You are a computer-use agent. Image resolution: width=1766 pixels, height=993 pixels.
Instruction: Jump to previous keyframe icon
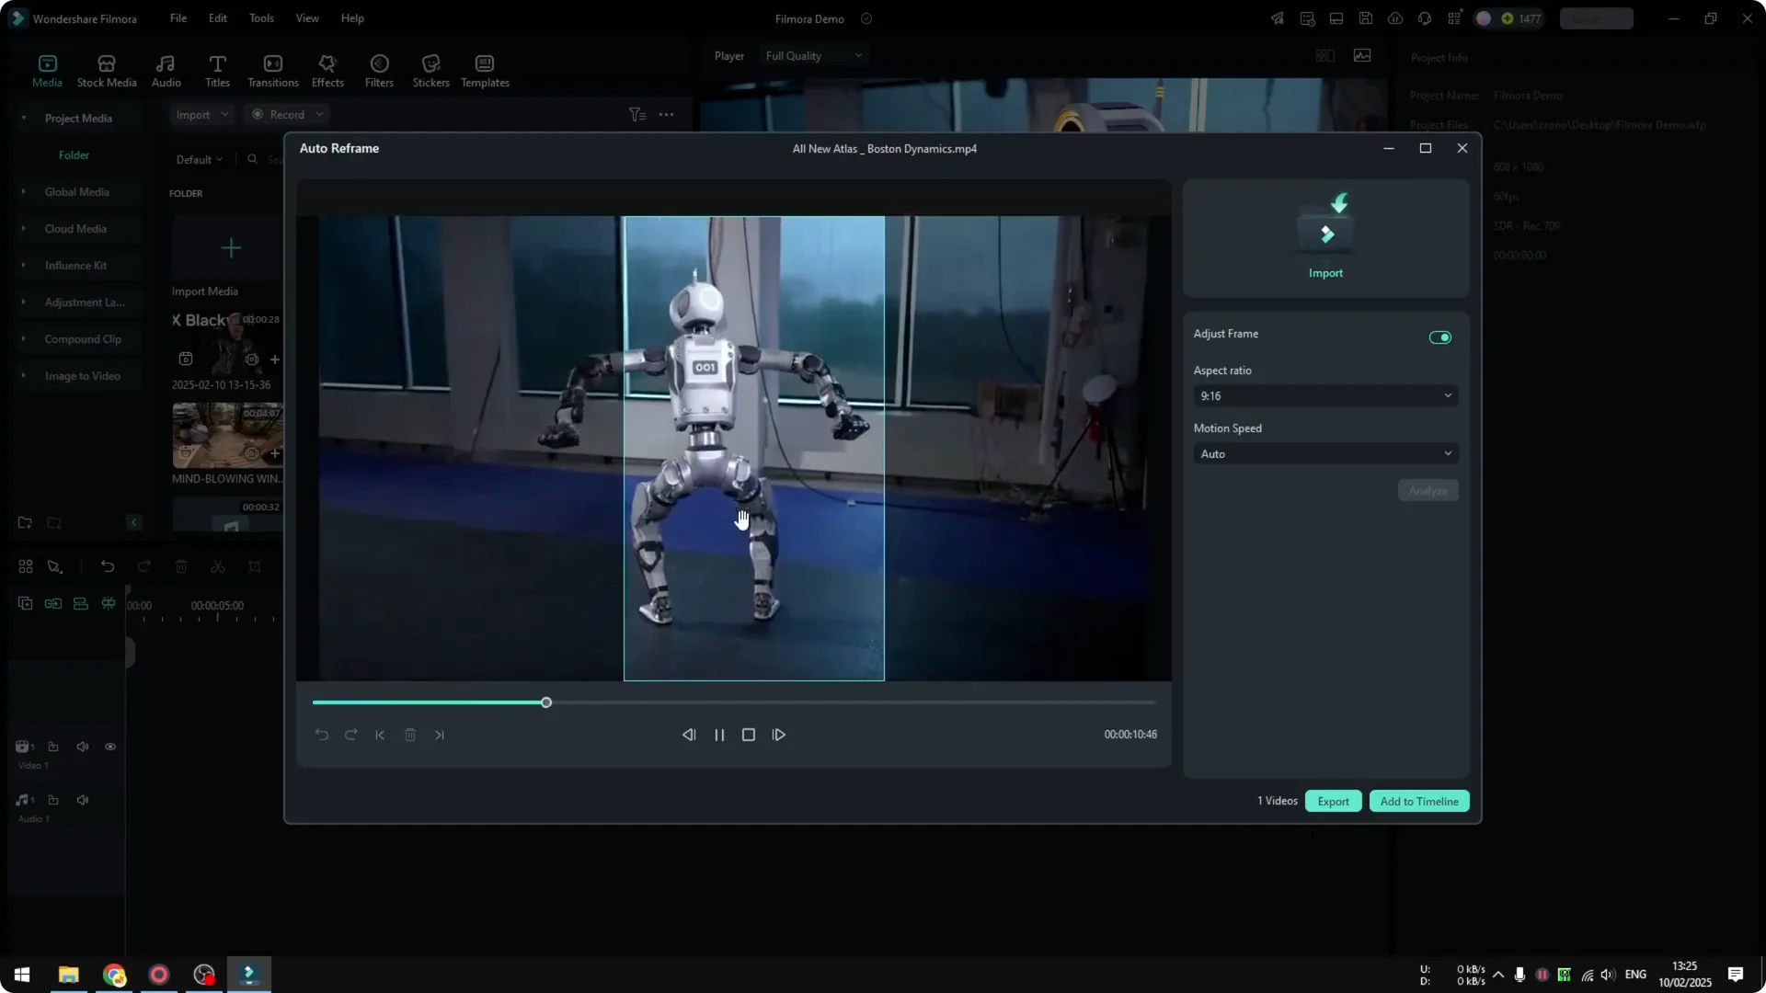click(x=380, y=735)
